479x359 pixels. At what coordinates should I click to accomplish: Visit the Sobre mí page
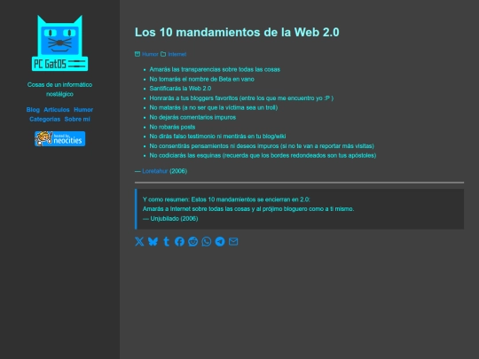click(x=77, y=119)
